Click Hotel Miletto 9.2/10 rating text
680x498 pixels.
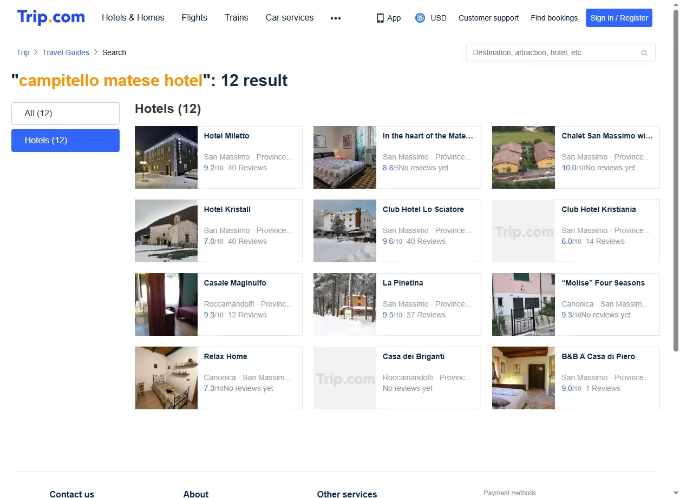pyautogui.click(x=214, y=168)
